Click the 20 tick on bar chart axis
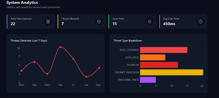 202,86
